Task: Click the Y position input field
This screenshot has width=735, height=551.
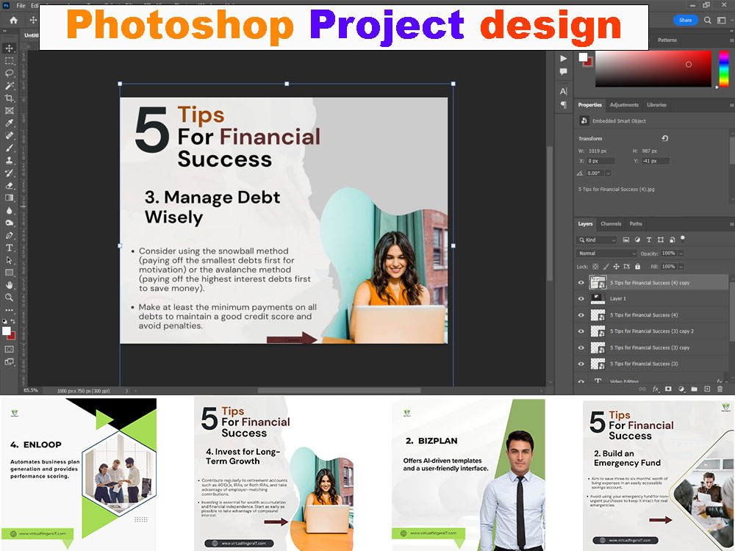Action: click(656, 161)
